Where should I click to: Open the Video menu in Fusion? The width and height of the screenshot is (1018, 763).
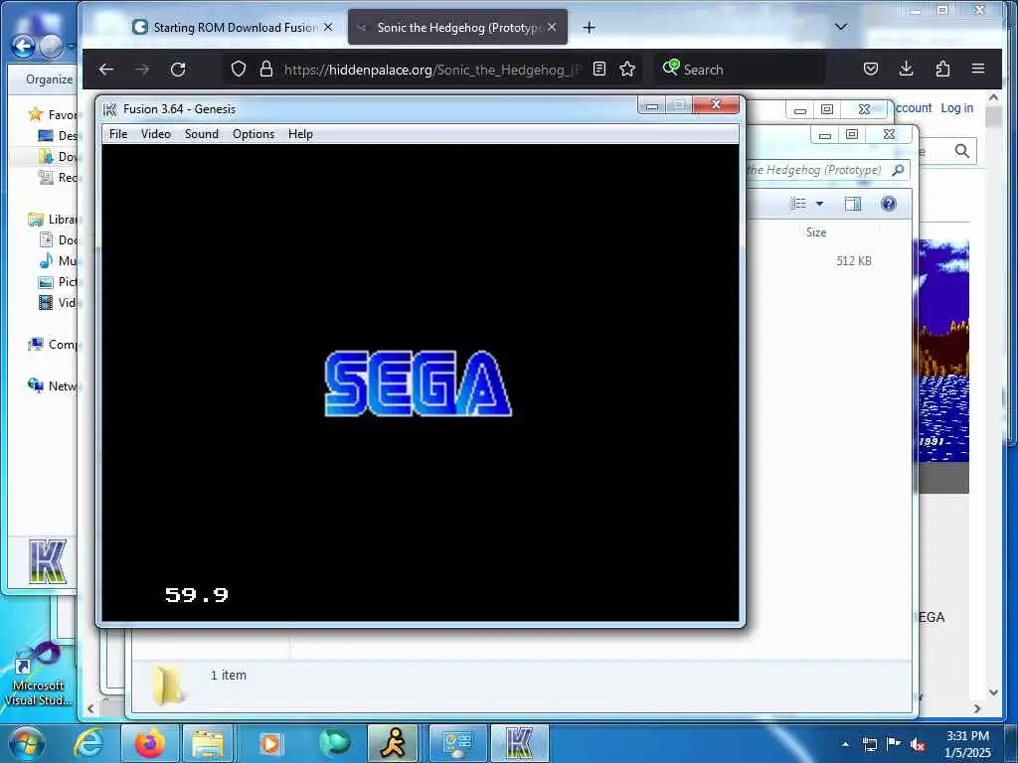click(x=156, y=134)
